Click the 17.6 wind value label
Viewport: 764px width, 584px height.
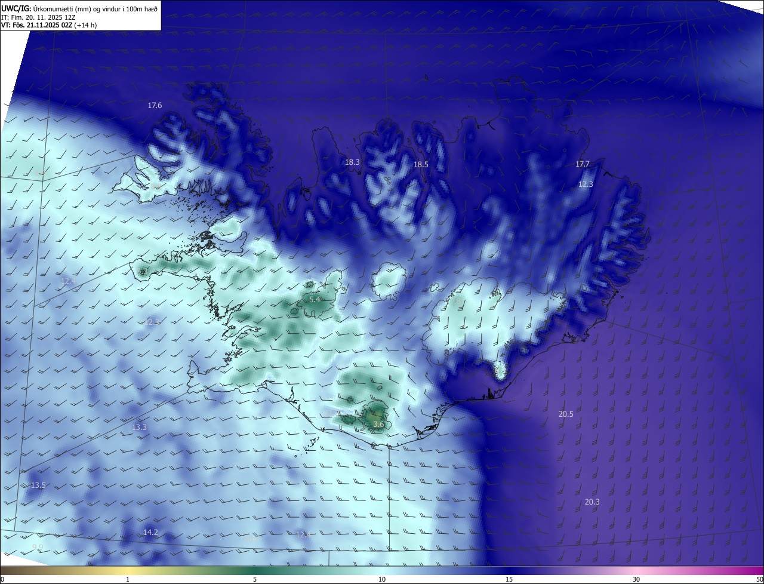pos(155,105)
